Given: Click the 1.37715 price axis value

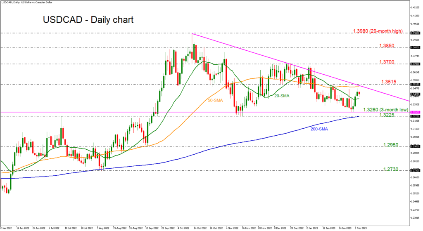Looking at the screenshot, I should [415, 56].
